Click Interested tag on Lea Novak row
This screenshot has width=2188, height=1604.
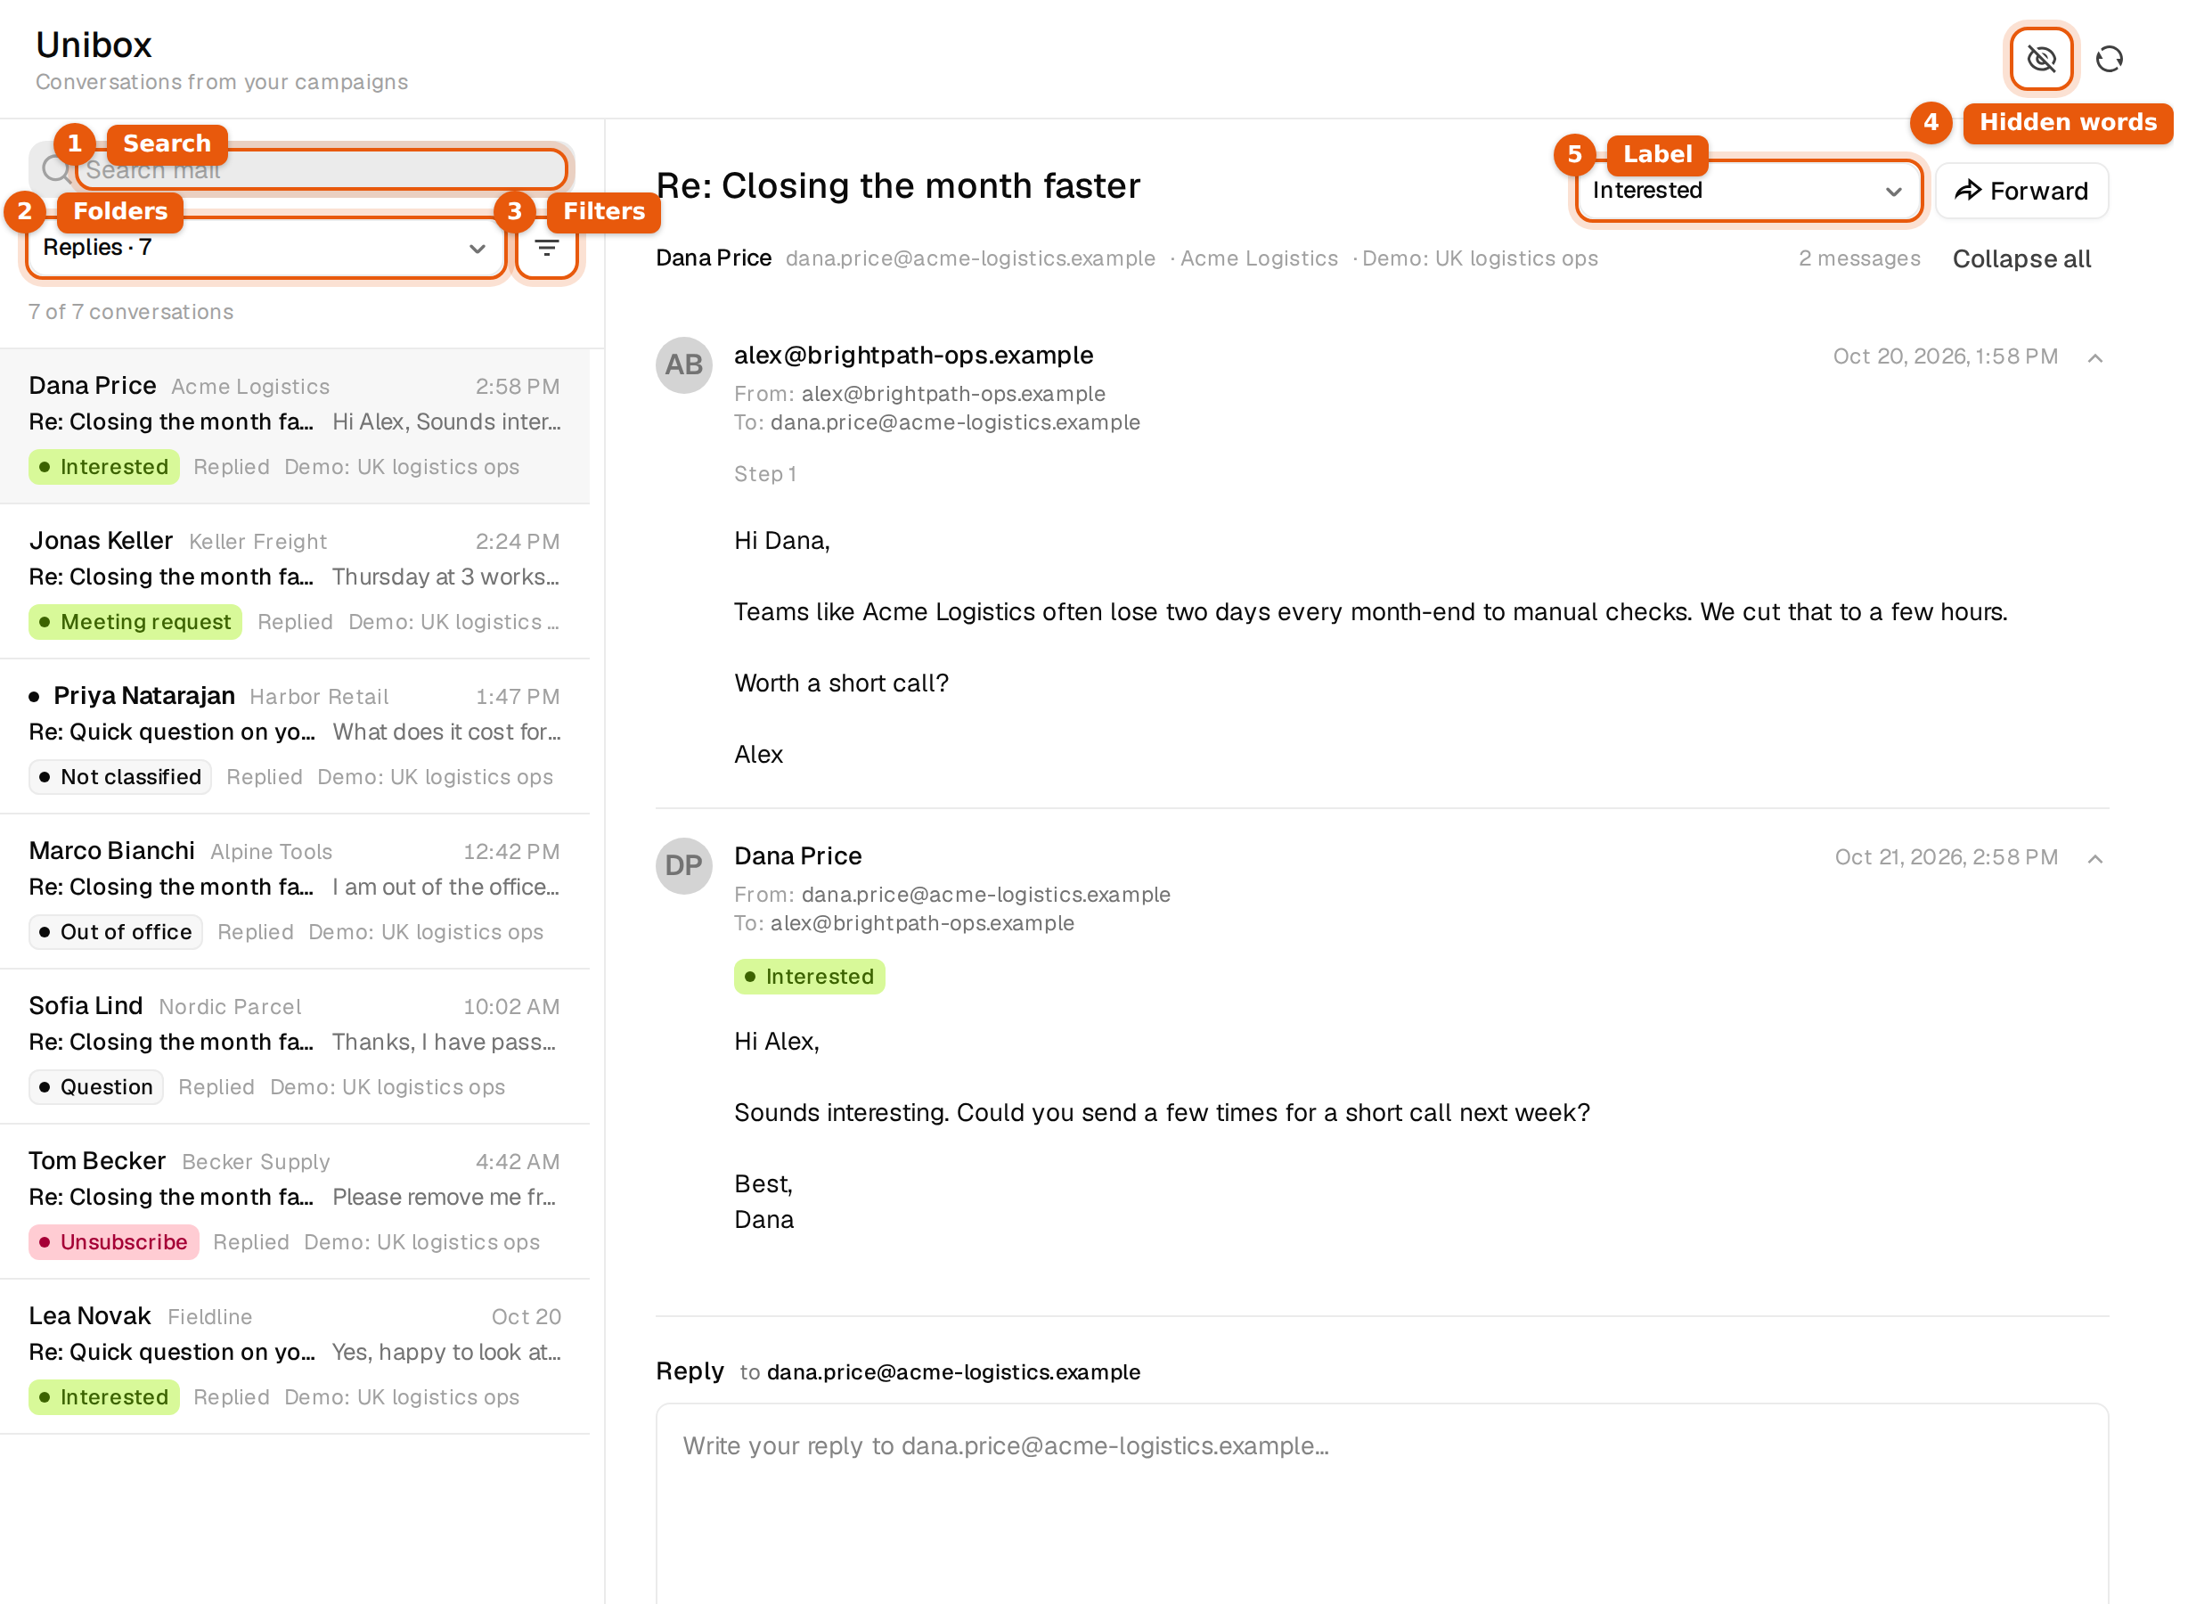click(104, 1398)
